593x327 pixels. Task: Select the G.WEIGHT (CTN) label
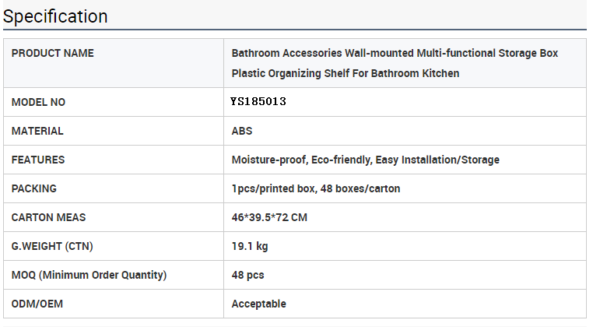[52, 246]
